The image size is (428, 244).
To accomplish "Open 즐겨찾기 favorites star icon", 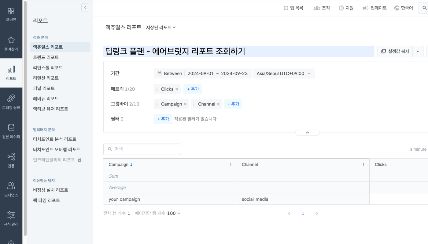I will pos(11,40).
